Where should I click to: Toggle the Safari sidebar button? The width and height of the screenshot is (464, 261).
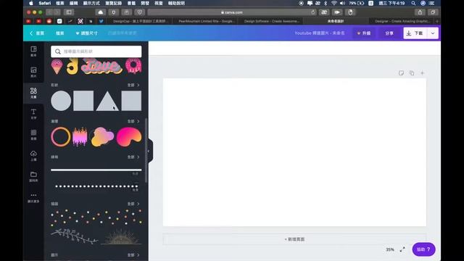point(69,12)
